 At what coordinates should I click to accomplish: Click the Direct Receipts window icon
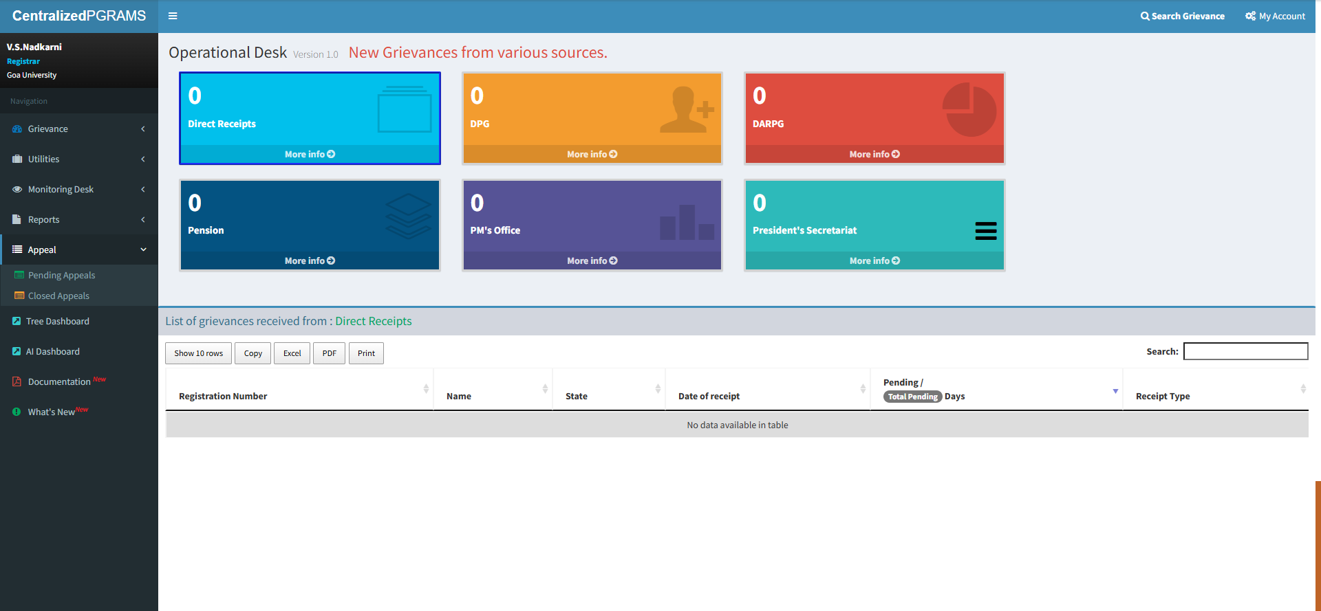(405, 109)
